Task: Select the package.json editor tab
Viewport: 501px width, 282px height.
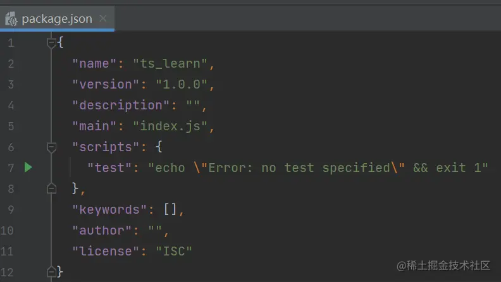Action: 57,18
